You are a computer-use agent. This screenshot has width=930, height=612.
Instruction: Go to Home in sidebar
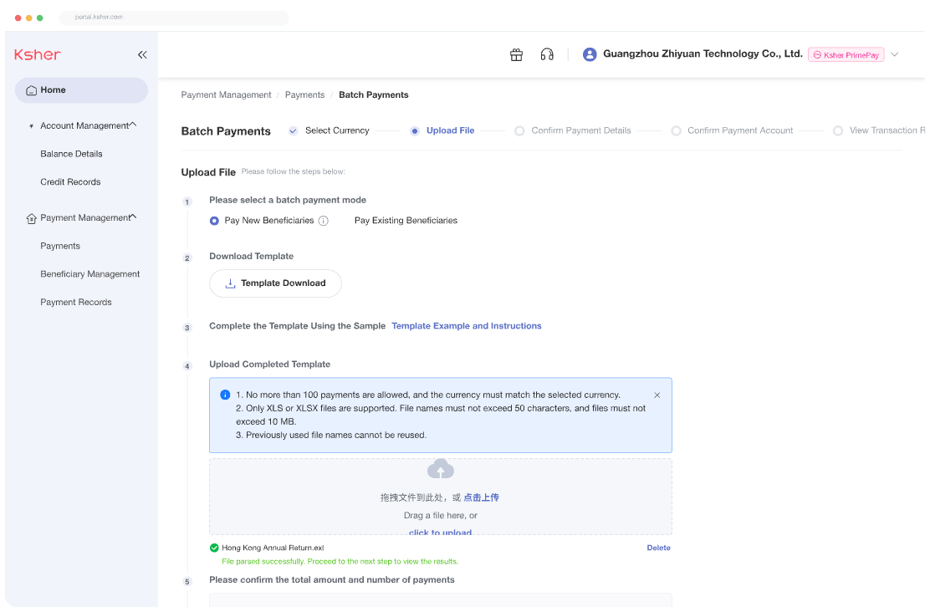[x=81, y=90]
